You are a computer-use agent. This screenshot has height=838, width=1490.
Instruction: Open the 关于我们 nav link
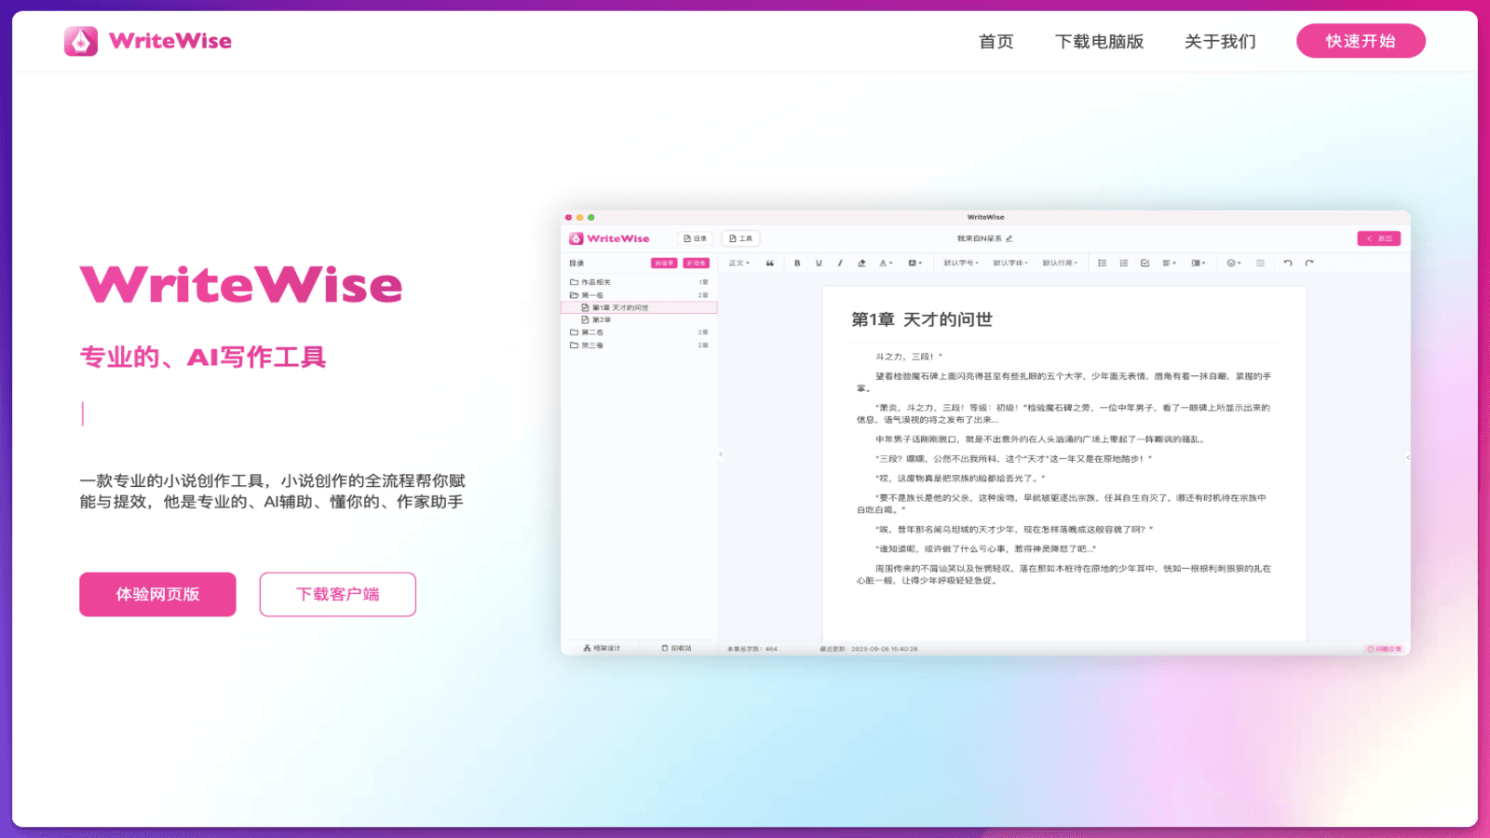1220,41
